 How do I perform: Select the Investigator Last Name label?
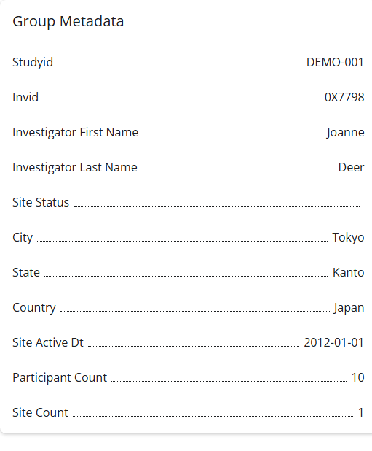[75, 167]
